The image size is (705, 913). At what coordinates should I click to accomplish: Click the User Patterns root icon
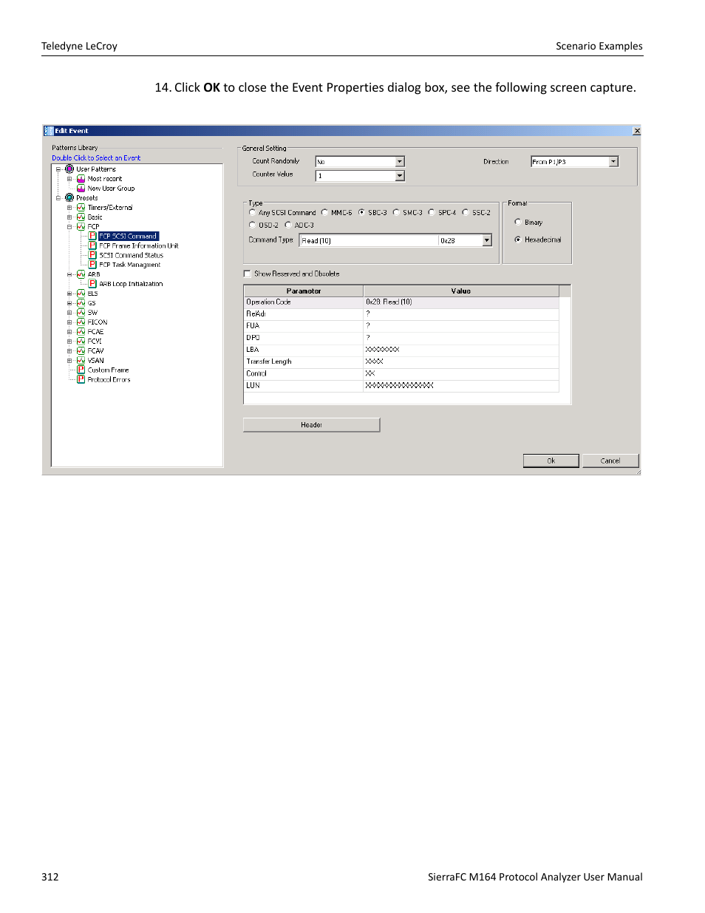(69, 169)
